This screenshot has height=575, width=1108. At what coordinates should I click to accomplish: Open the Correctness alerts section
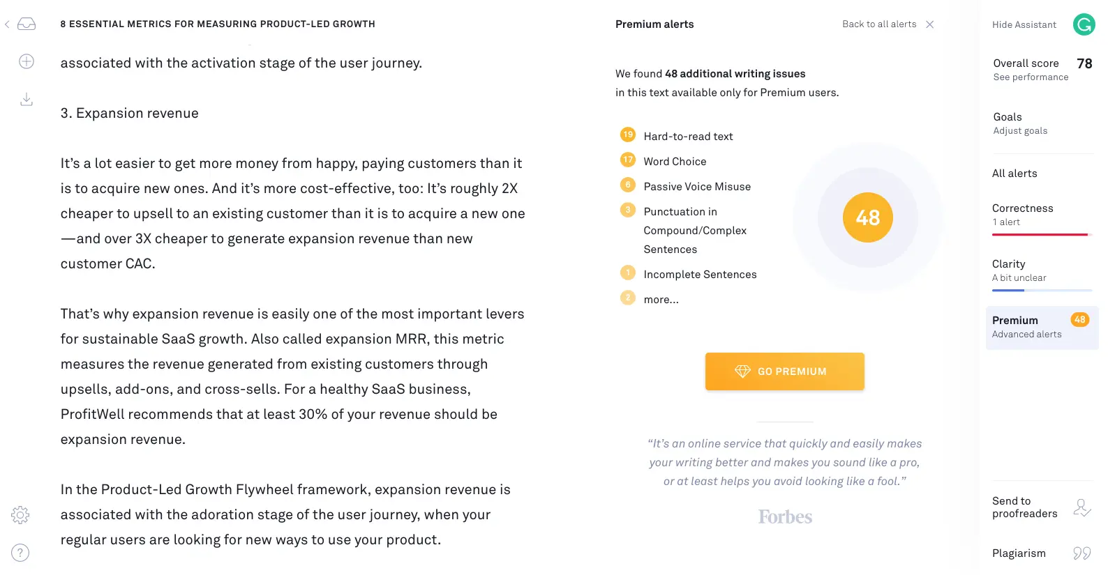[1023, 208]
